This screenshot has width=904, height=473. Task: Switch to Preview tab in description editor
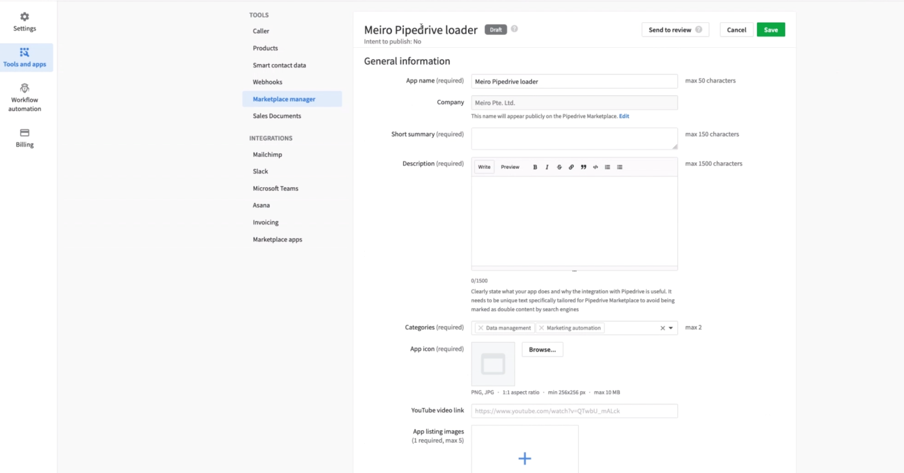tap(509, 167)
